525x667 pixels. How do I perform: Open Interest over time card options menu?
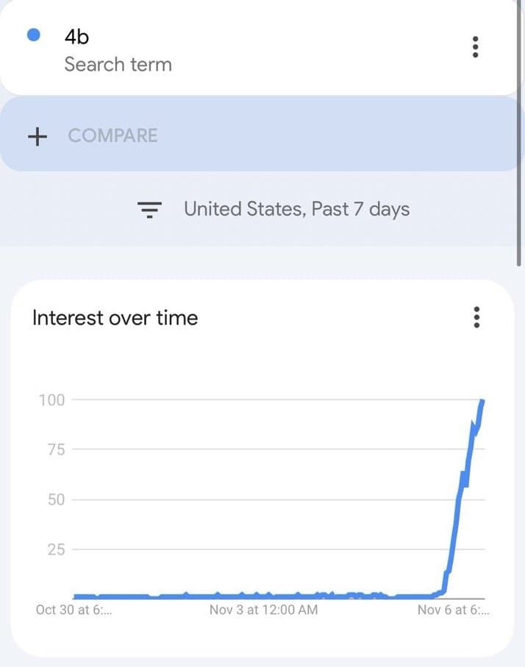[476, 317]
